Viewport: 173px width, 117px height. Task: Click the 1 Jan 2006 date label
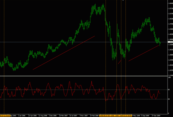22,116
